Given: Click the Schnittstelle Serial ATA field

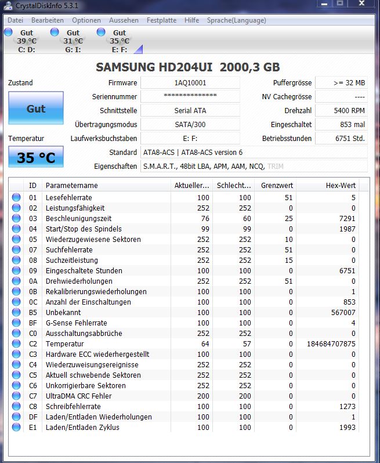Looking at the screenshot, I should click(x=190, y=110).
